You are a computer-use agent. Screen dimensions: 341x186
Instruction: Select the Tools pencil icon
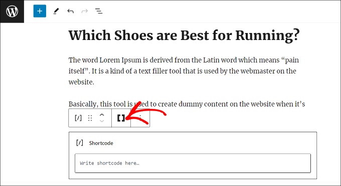pos(56,11)
